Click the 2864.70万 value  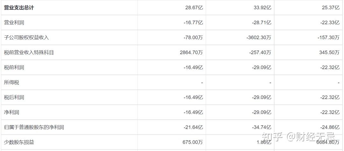click(x=191, y=53)
